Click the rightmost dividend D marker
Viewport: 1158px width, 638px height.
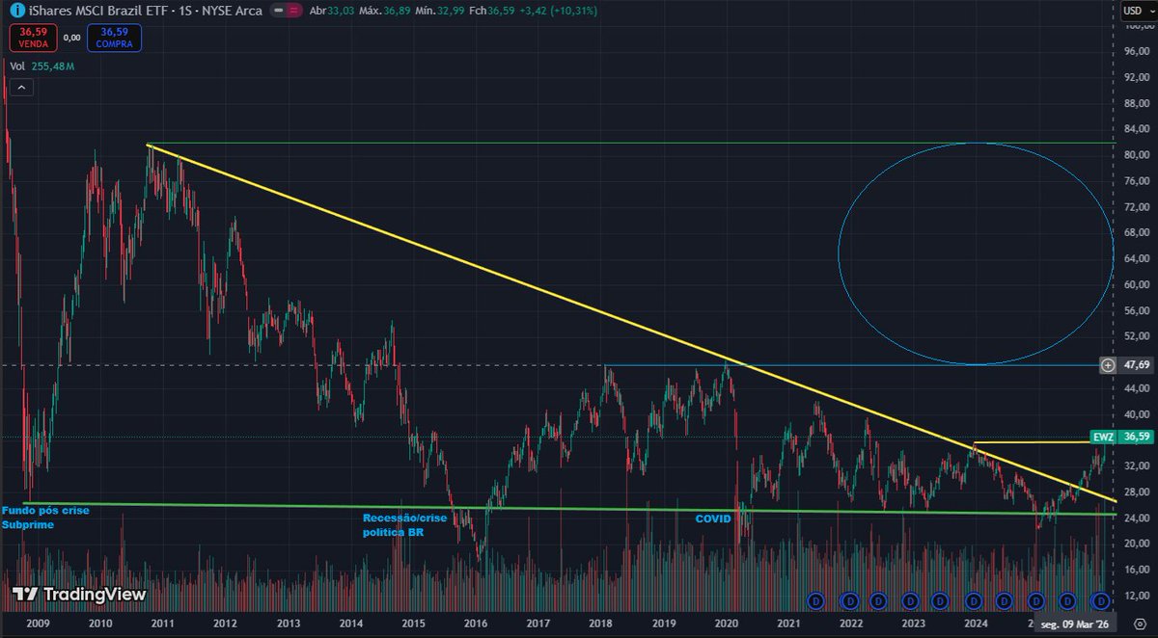(1102, 600)
